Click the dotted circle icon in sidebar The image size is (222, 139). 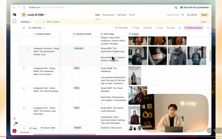[14, 21]
